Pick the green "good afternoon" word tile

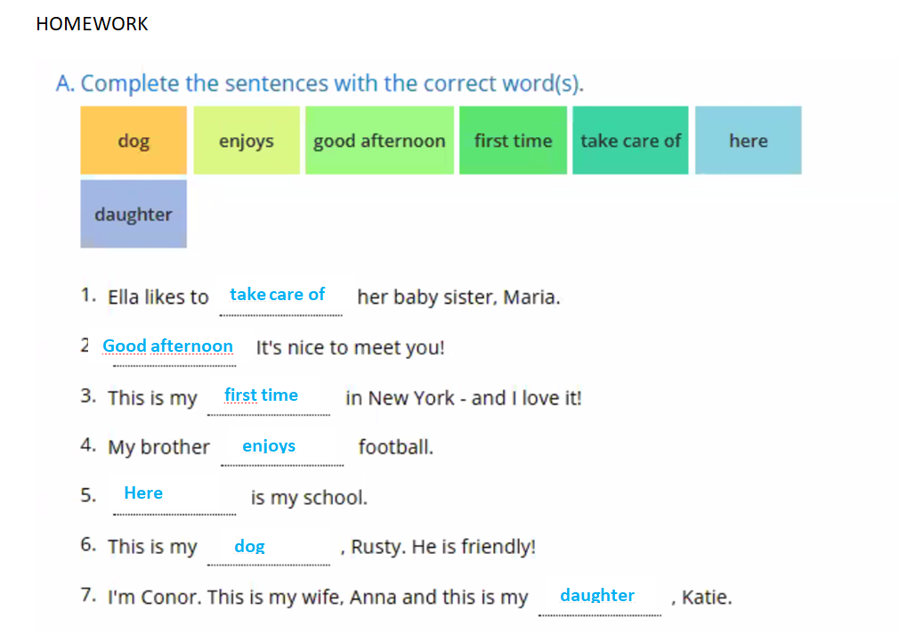click(379, 141)
